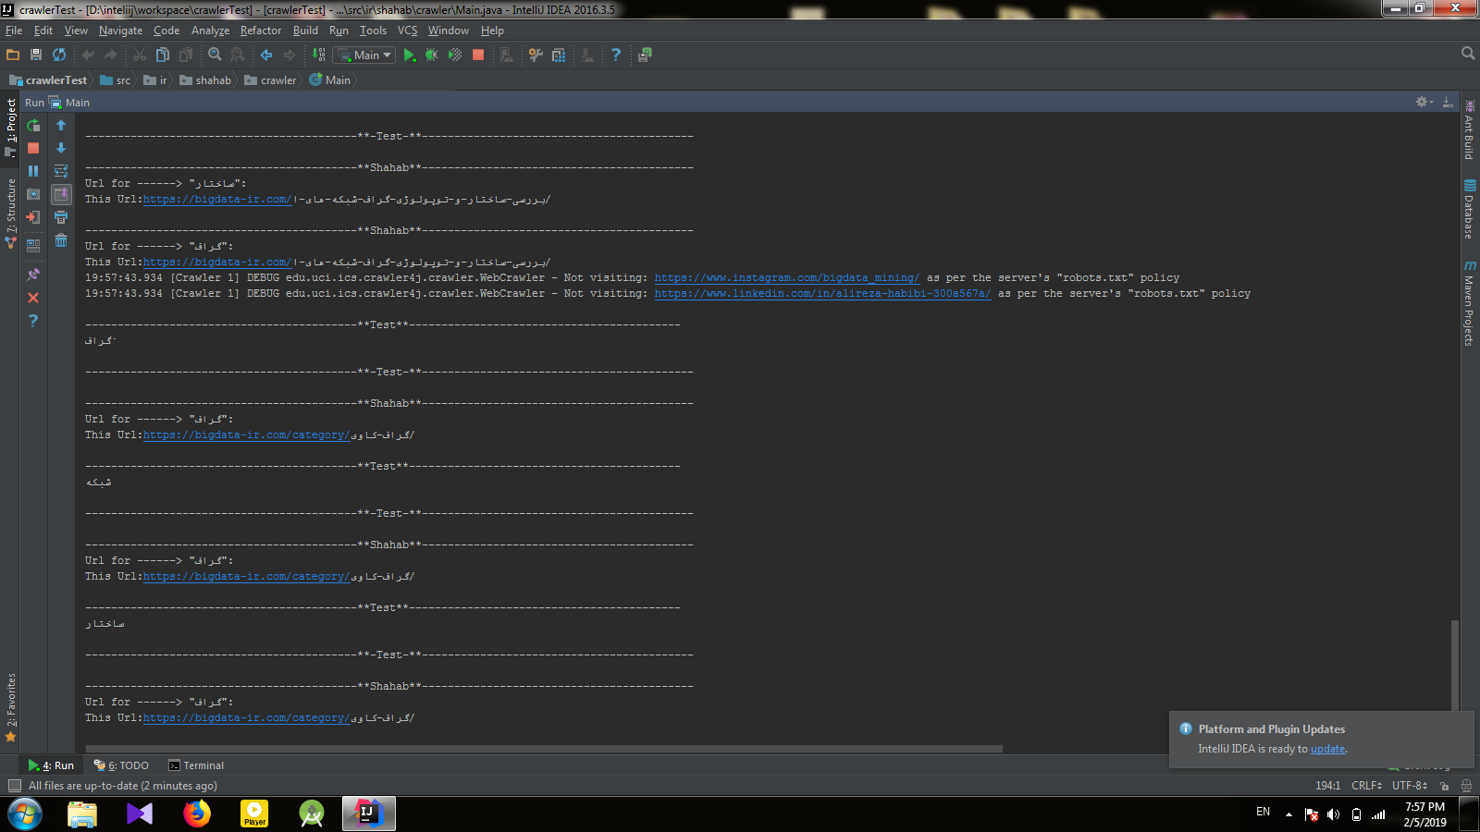The image size is (1480, 832).
Task: Open the File menu
Action: pos(14,31)
